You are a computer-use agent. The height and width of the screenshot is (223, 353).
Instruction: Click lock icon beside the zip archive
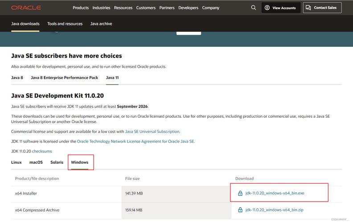(x=240, y=210)
